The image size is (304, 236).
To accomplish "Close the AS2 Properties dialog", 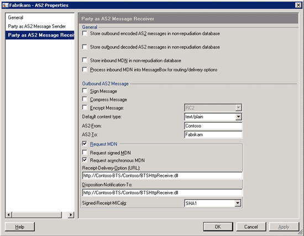I will 298,5.
